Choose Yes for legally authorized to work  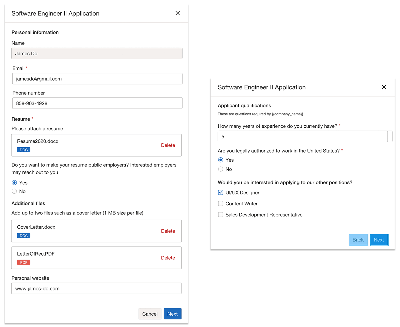click(x=221, y=160)
